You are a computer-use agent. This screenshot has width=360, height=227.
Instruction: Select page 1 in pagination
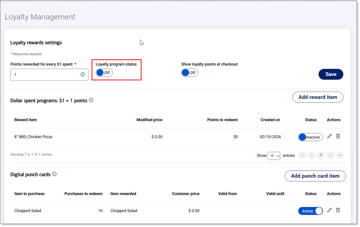[x=321, y=155]
